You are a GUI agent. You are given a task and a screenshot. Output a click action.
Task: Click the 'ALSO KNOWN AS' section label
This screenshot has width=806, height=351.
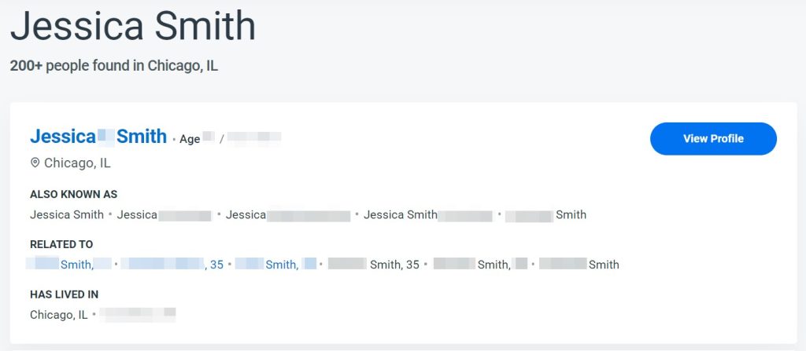click(x=73, y=195)
